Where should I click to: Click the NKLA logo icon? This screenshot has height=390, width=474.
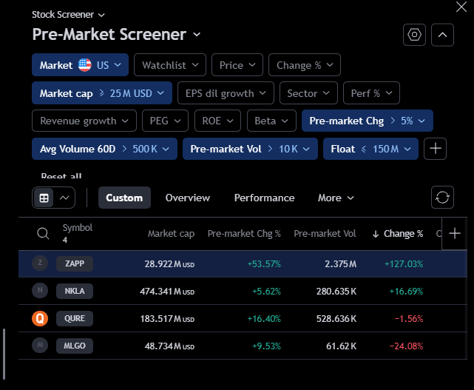click(40, 290)
